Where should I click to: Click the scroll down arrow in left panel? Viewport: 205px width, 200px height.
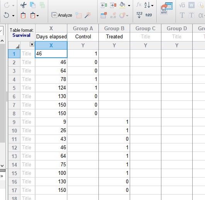pos(2,166)
